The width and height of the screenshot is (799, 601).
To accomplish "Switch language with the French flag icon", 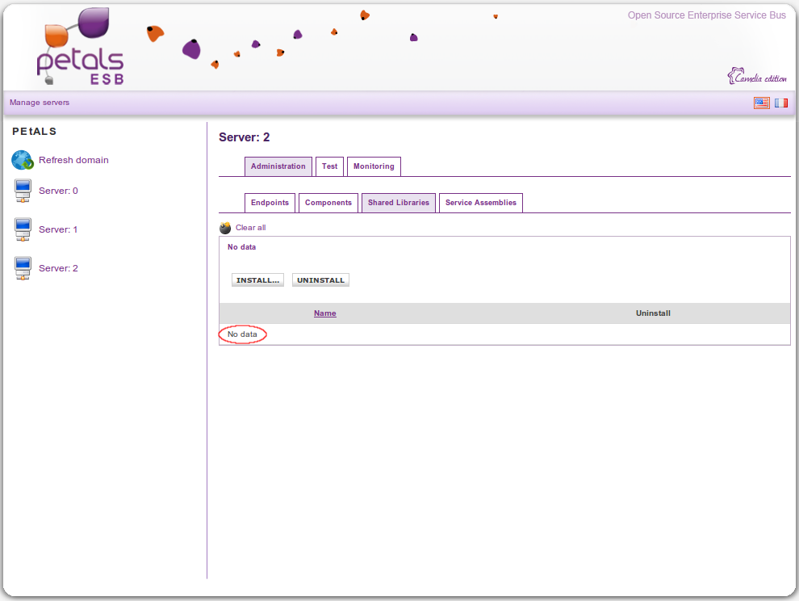I will [781, 103].
